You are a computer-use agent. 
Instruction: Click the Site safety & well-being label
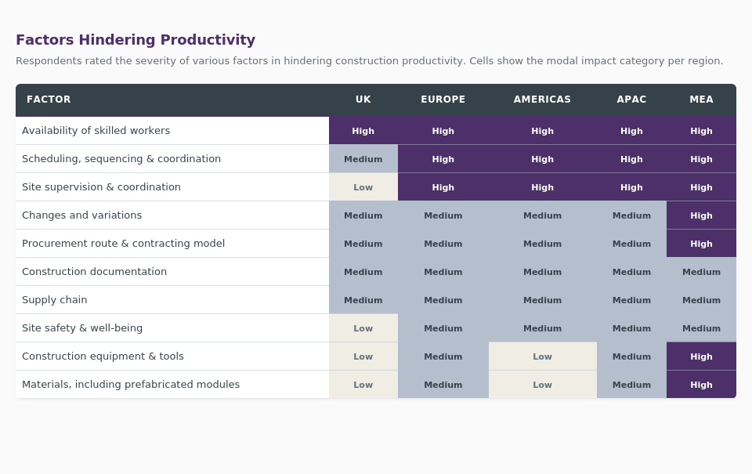pyautogui.click(x=82, y=328)
